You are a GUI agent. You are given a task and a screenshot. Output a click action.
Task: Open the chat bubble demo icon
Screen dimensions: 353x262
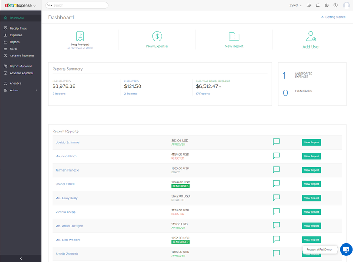346,249
